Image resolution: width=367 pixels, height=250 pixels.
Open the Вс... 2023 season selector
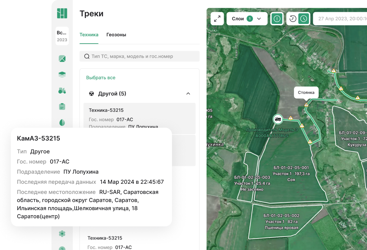[x=62, y=36]
